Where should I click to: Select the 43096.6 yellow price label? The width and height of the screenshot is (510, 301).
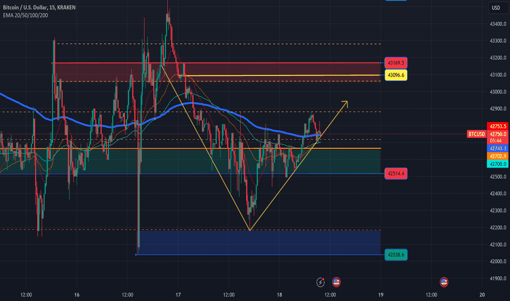396,75
